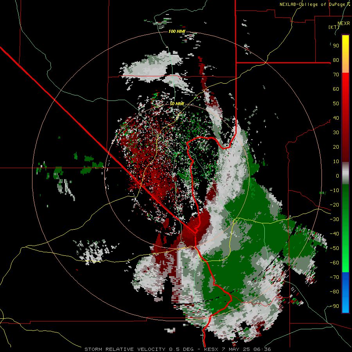Click the -10 scale label
Image resolution: width=352 pixels, height=352 pixels.
[x=334, y=190]
